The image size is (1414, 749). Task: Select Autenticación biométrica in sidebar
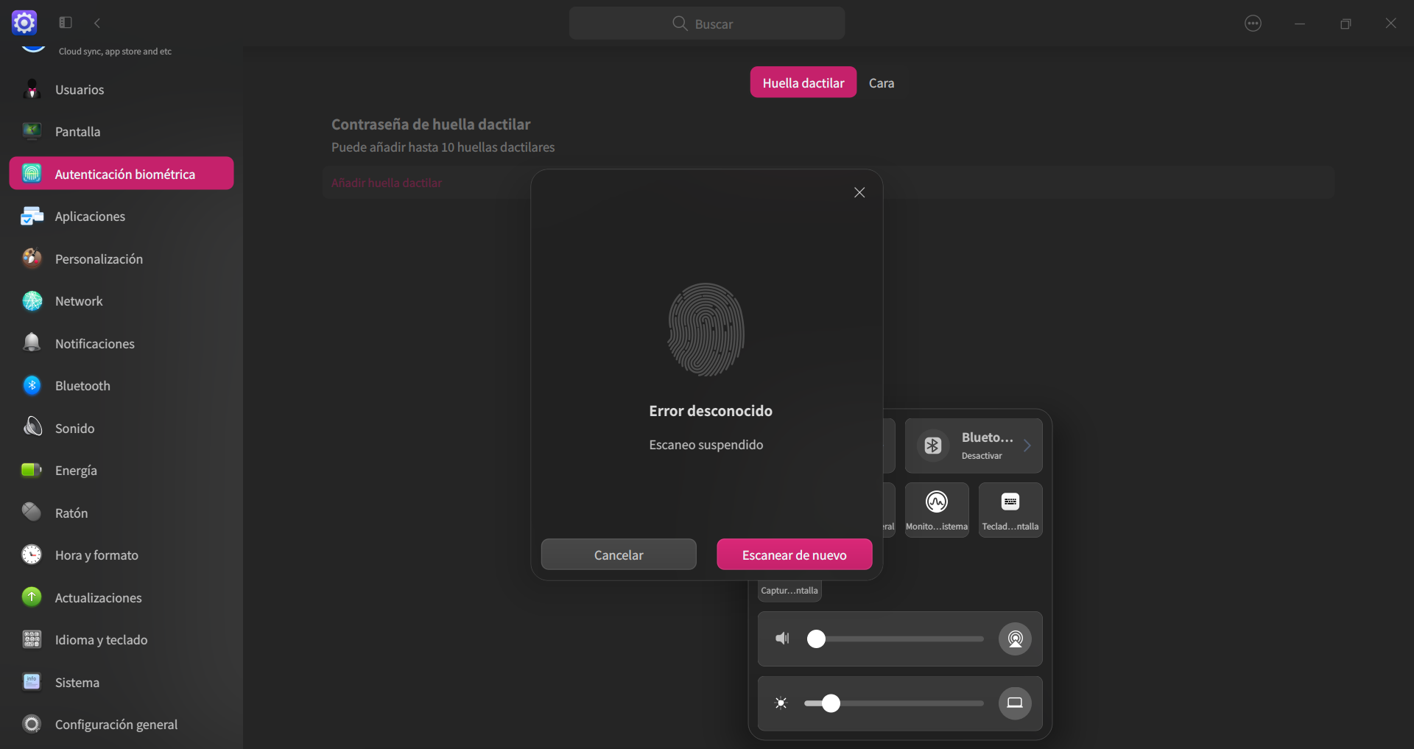click(122, 174)
